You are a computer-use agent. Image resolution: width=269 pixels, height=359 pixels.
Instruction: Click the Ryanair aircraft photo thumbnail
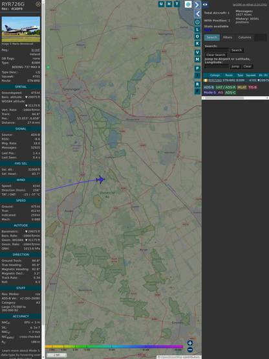tap(21, 29)
